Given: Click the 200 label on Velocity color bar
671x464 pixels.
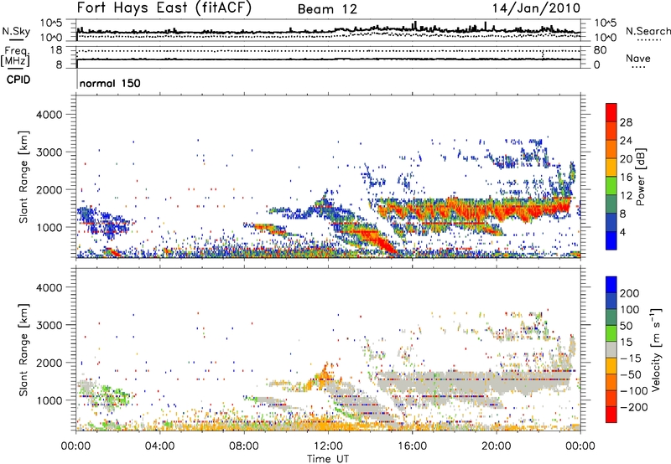Looking at the screenshot, I should (x=630, y=293).
